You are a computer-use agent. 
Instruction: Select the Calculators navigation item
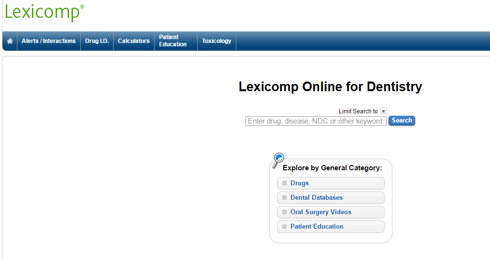click(x=134, y=41)
